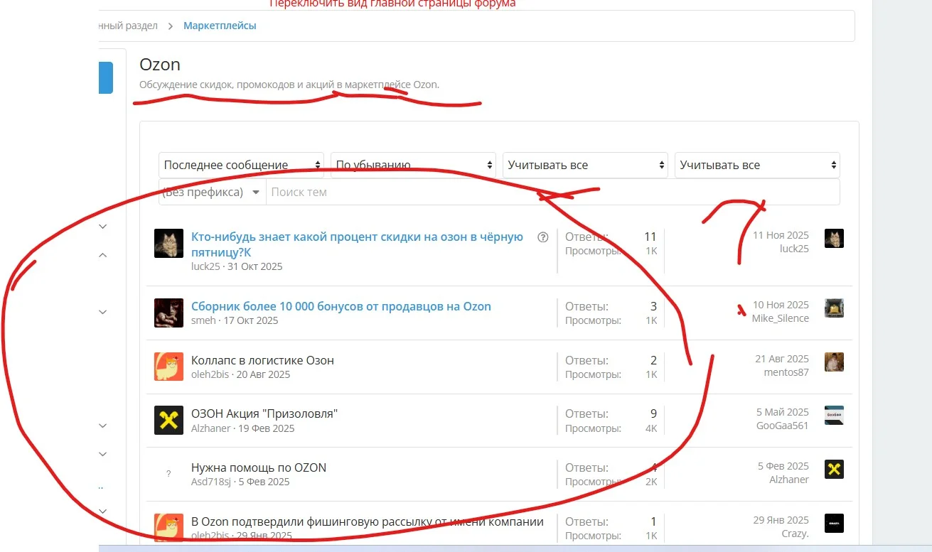
Task: Click the thread start date "17 Окт 2025"
Action: click(251, 320)
